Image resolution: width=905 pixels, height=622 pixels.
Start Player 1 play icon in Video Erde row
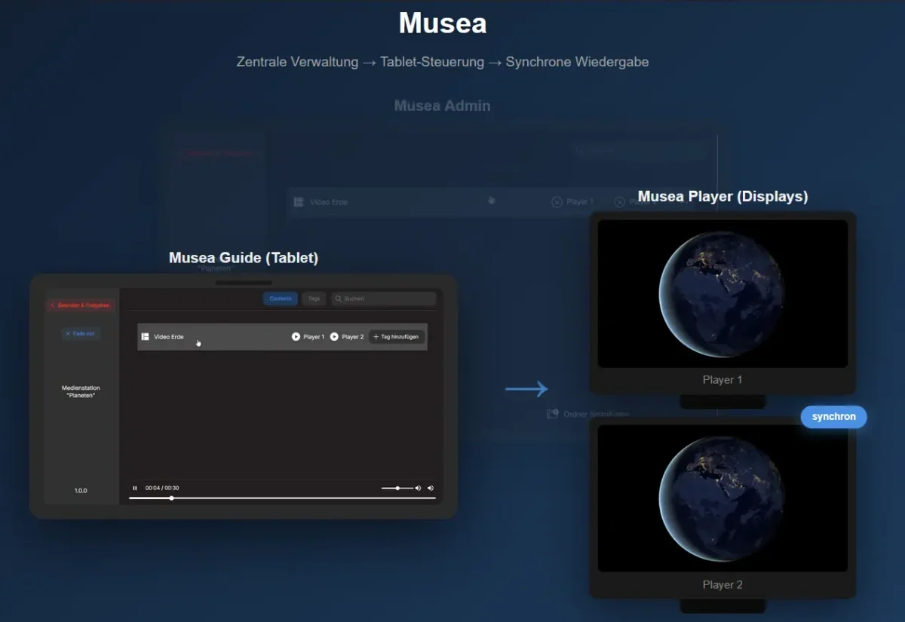296,337
